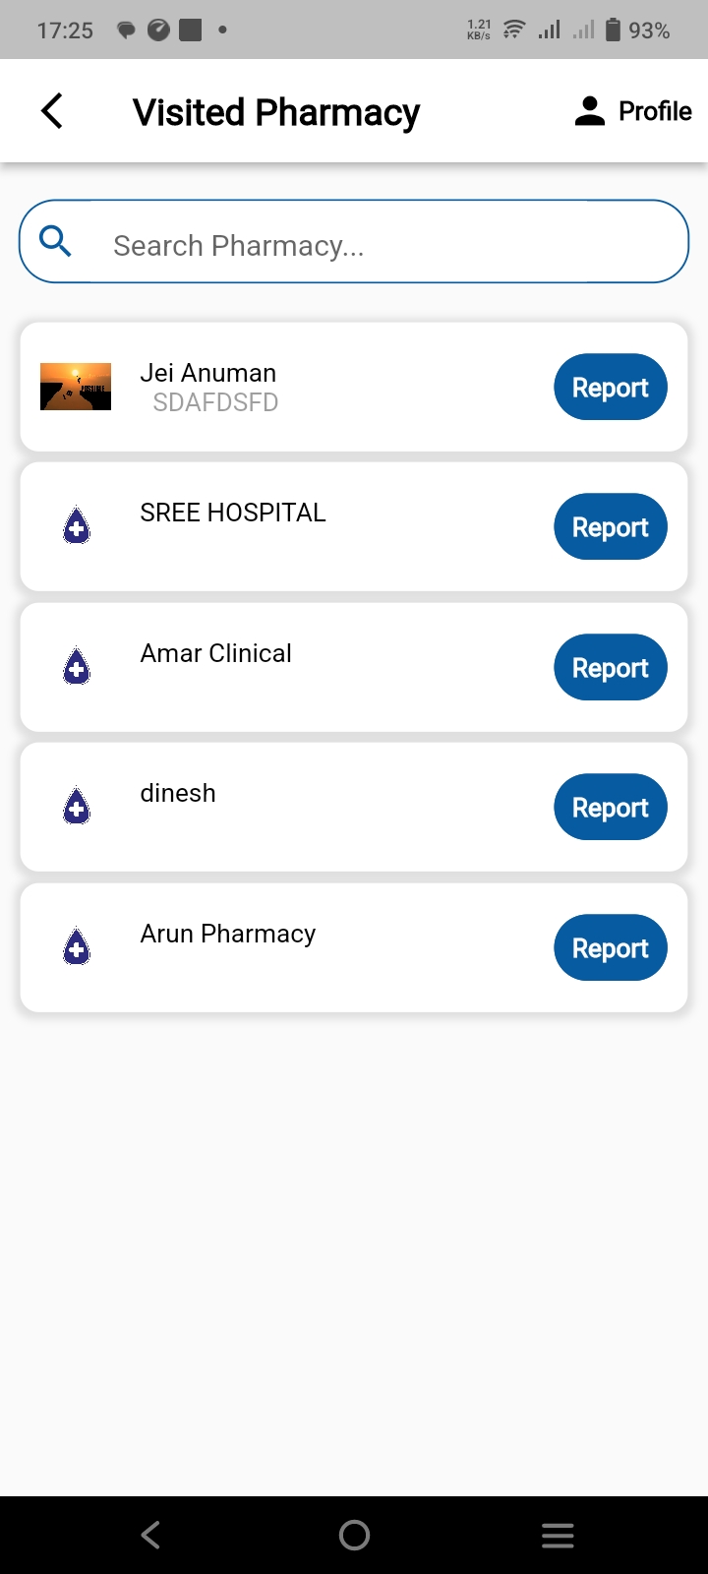Open the Profile page
Viewport: 708px width, 1574px height.
coord(633,111)
